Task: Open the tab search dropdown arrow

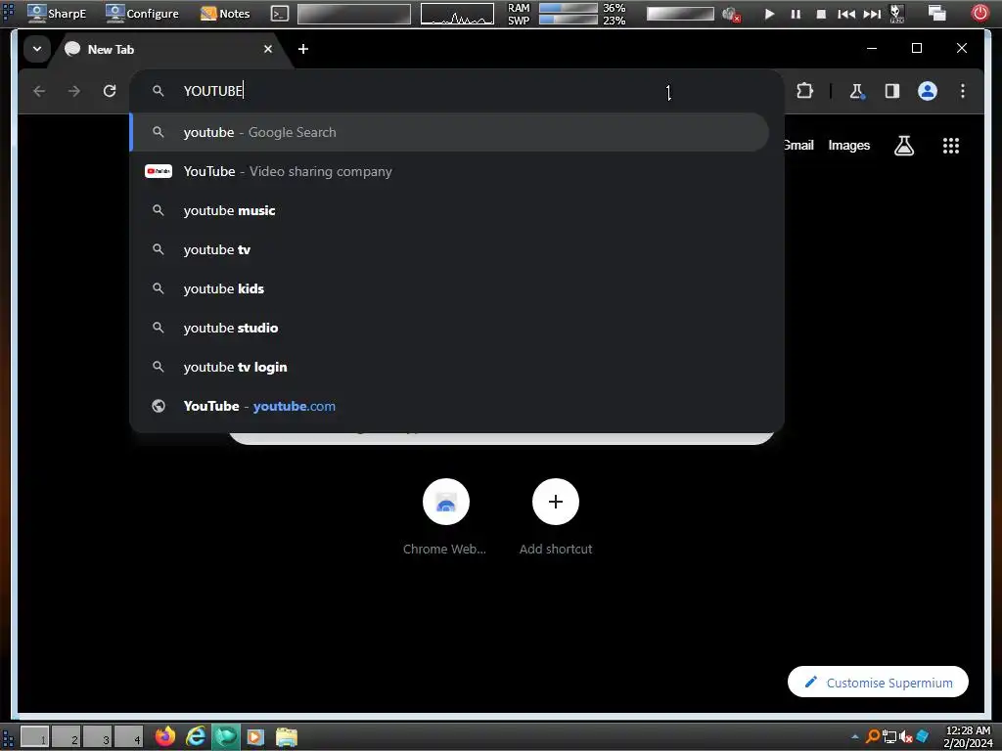Action: click(x=37, y=49)
